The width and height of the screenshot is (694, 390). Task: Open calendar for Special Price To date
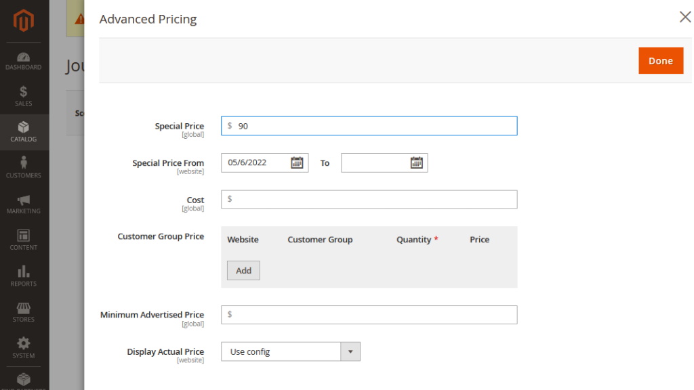click(417, 162)
